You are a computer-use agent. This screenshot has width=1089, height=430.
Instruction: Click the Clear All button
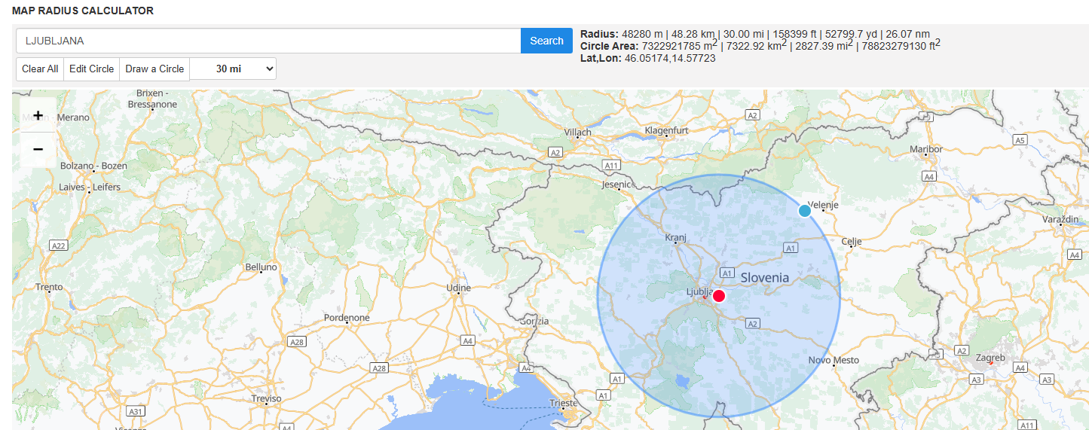pyautogui.click(x=40, y=69)
